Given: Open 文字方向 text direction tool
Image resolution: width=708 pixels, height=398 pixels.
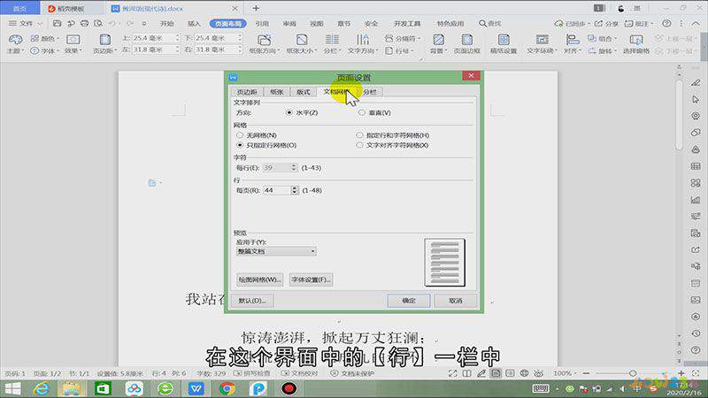Looking at the screenshot, I should point(363,43).
